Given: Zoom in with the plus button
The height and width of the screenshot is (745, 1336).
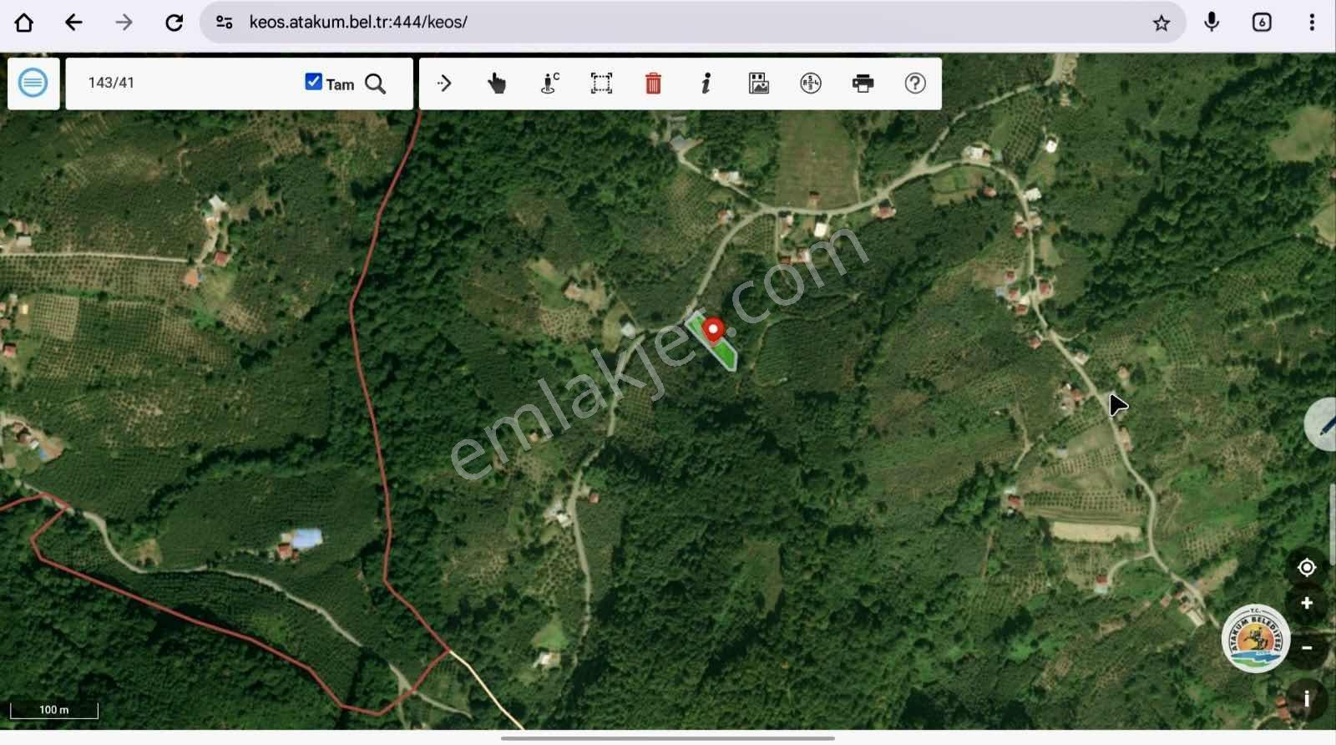Looking at the screenshot, I should [x=1307, y=603].
